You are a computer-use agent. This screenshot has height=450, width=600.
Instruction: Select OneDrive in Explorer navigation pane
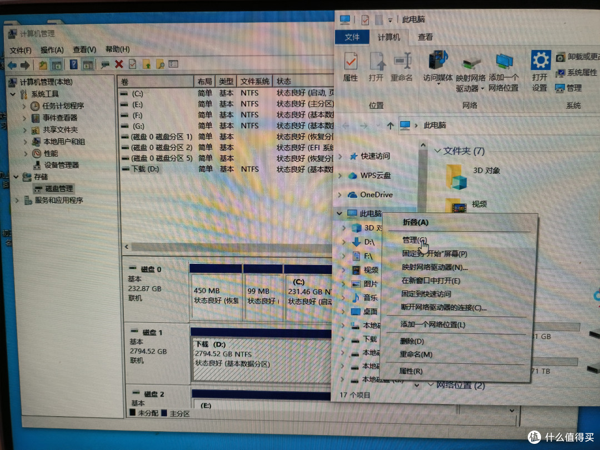tap(371, 194)
